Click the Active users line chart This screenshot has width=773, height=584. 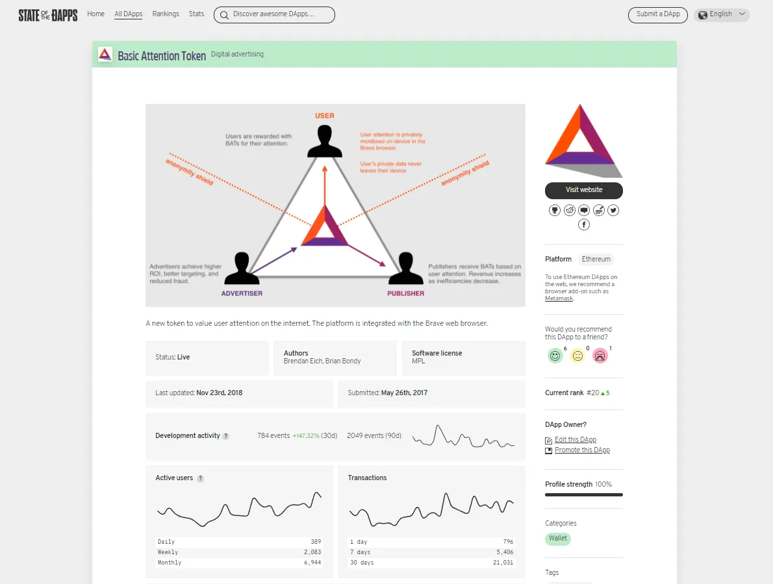240,509
